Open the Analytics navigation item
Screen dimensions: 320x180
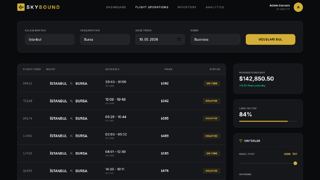point(215,7)
